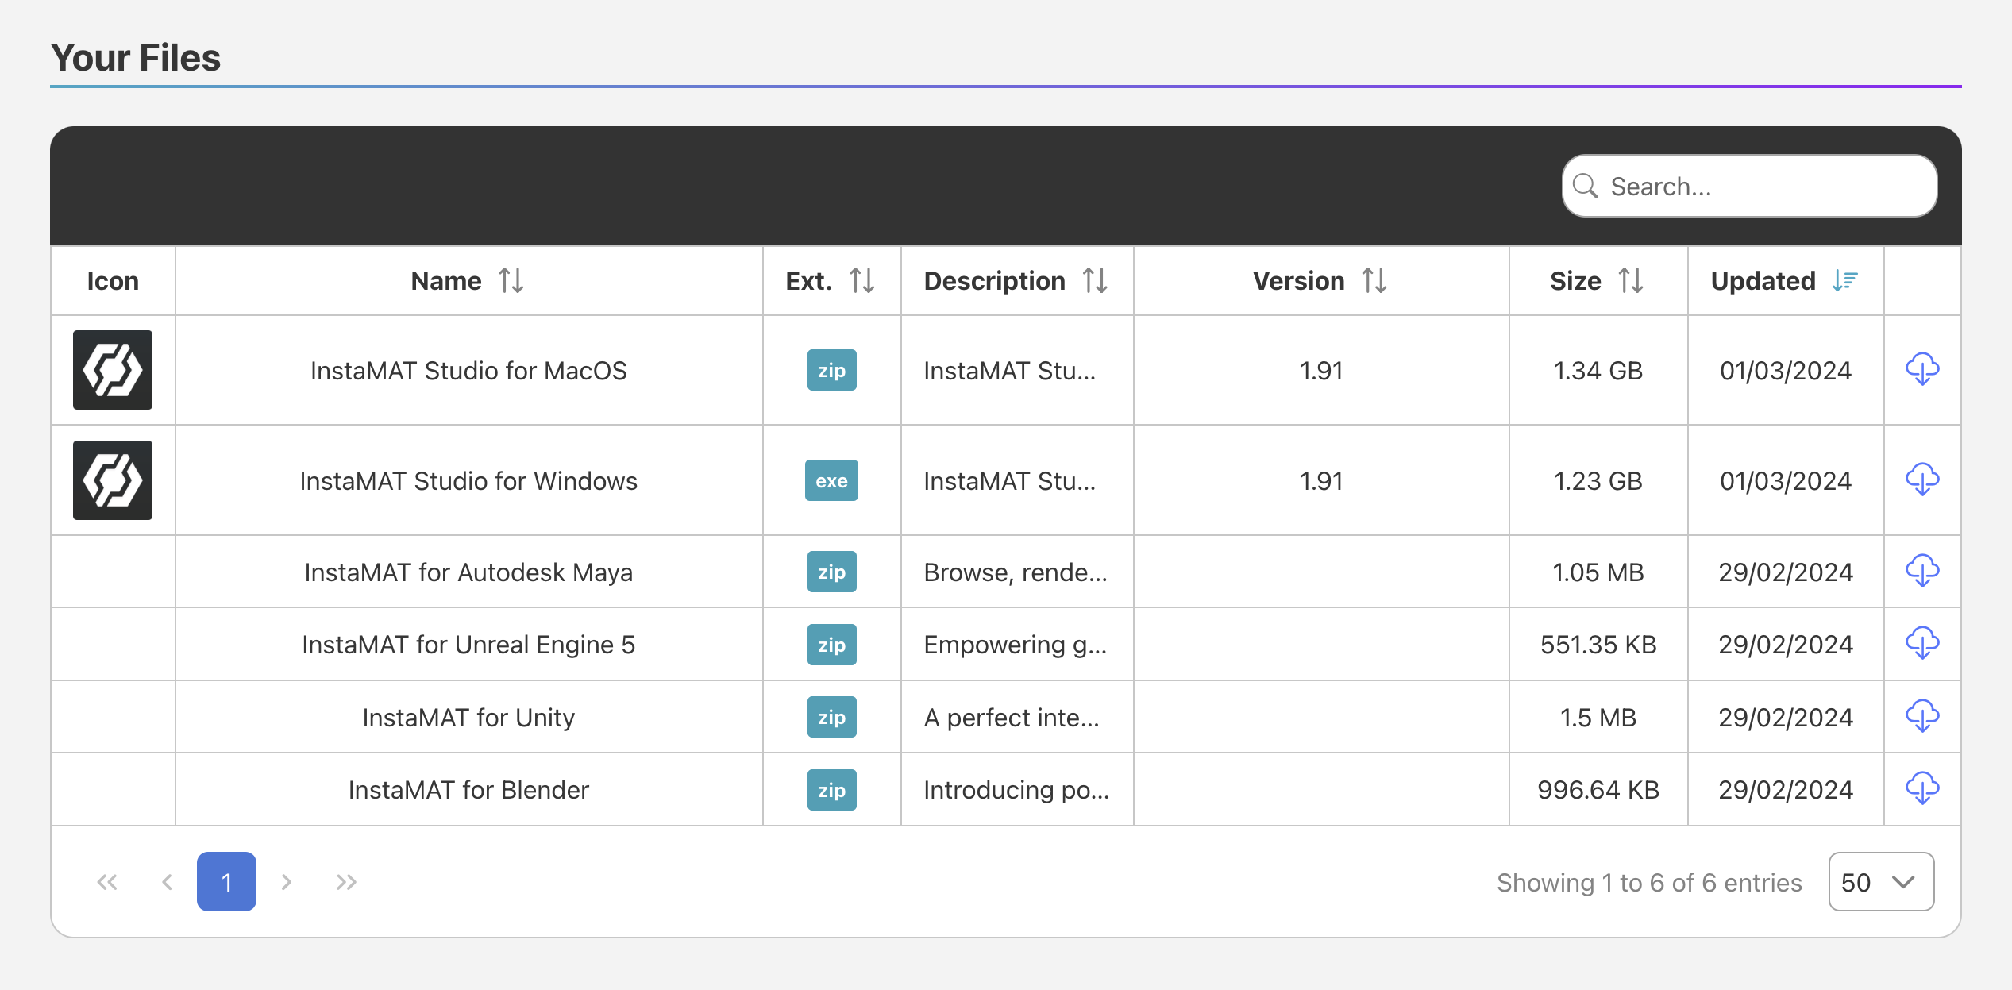Click version 1.91 in MacOS row
This screenshot has height=990, width=2012.
tap(1321, 371)
